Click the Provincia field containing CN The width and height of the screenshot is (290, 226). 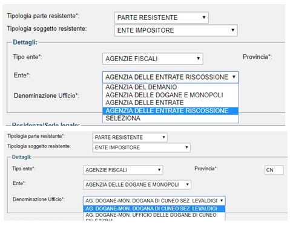[x=274, y=170]
